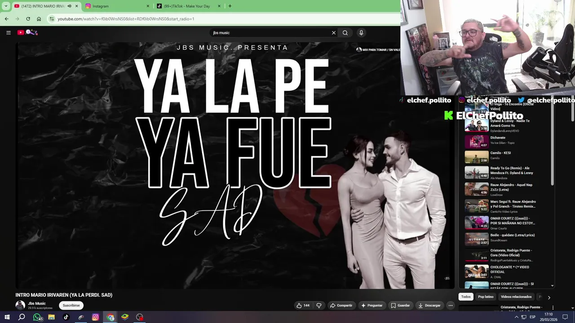
Task: Click the browser address bar URL
Action: click(126, 19)
